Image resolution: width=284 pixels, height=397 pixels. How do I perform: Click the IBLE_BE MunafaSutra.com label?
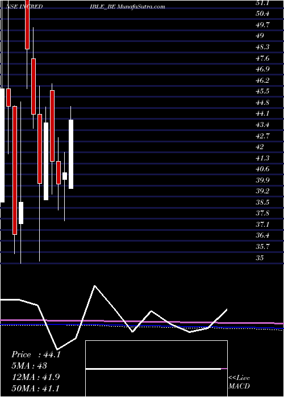pyautogui.click(x=127, y=7)
